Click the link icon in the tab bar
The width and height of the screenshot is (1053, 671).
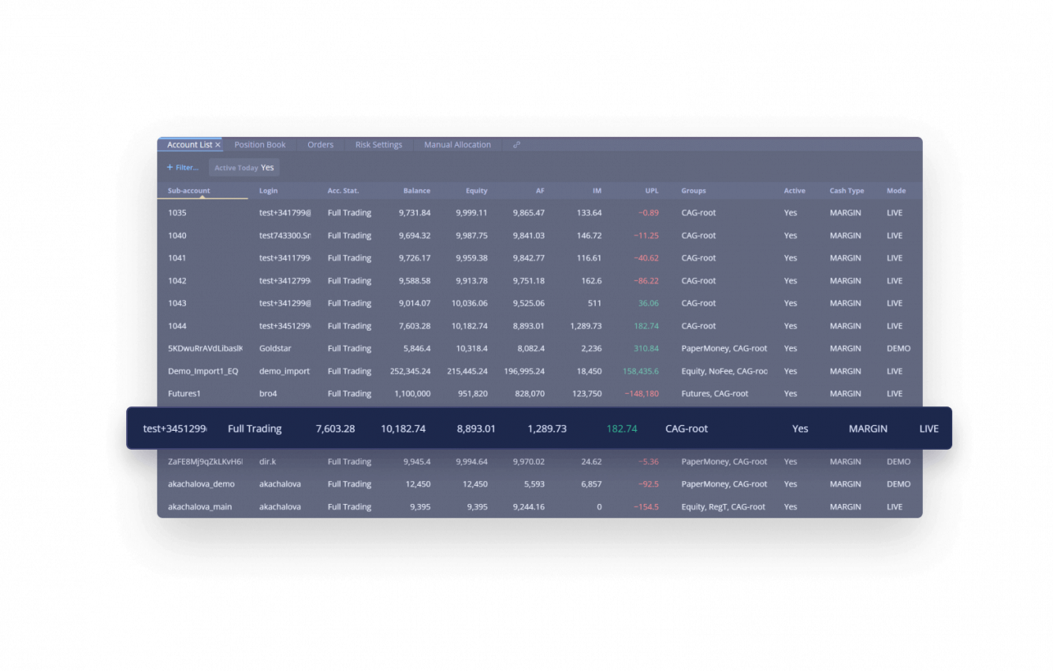point(516,144)
